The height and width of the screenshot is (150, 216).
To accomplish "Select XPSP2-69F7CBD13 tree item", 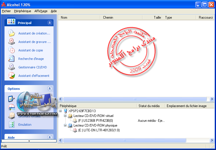I will (x=82, y=111).
